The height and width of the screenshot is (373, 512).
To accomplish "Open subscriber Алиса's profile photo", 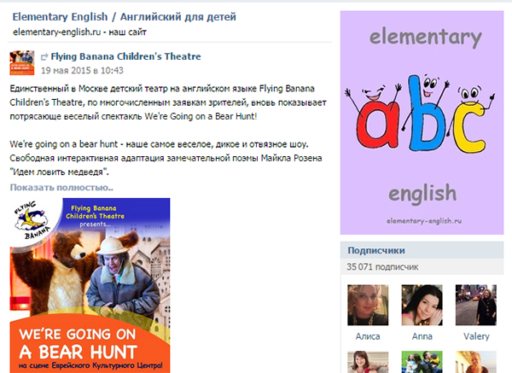I will (368, 305).
